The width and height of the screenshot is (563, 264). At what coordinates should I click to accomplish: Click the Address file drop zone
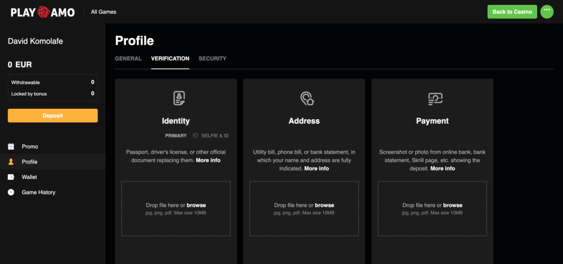(304, 208)
